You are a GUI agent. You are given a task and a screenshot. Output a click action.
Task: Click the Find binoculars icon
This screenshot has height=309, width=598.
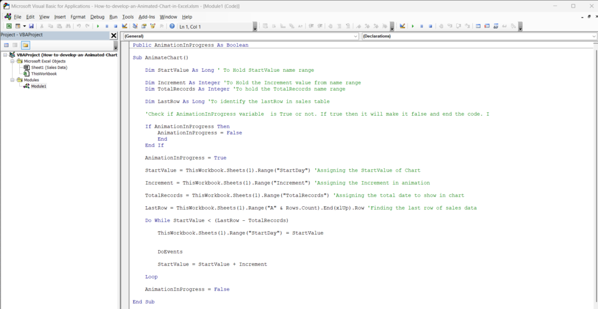click(x=68, y=26)
